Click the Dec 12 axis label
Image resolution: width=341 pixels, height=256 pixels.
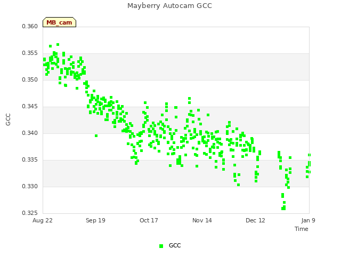point(255,220)
